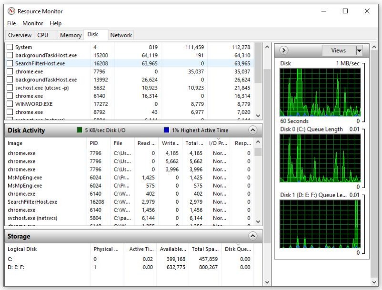382x290 pixels.
Task: Tick the System process checkbox
Action: point(10,47)
